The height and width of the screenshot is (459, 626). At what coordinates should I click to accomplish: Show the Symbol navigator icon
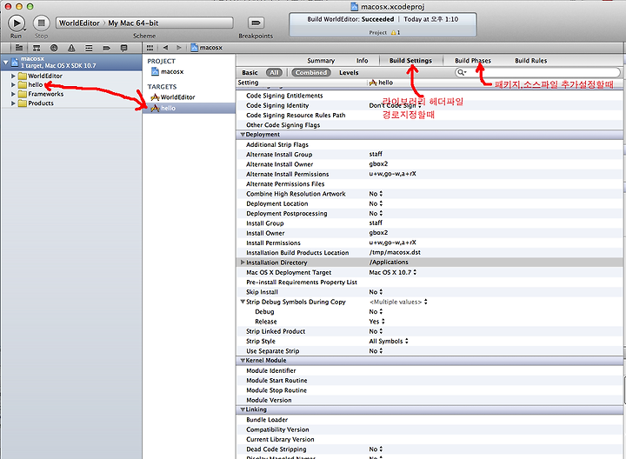(x=37, y=48)
